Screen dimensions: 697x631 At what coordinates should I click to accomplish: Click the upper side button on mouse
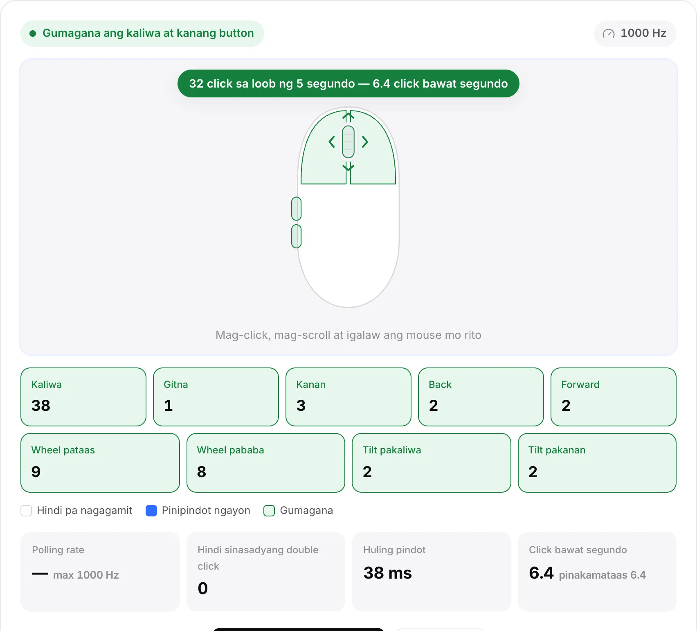tap(296, 209)
